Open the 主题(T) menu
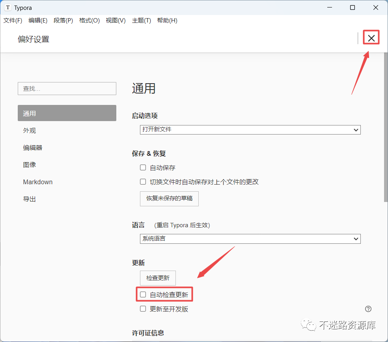This screenshot has height=342, width=388. click(x=141, y=21)
